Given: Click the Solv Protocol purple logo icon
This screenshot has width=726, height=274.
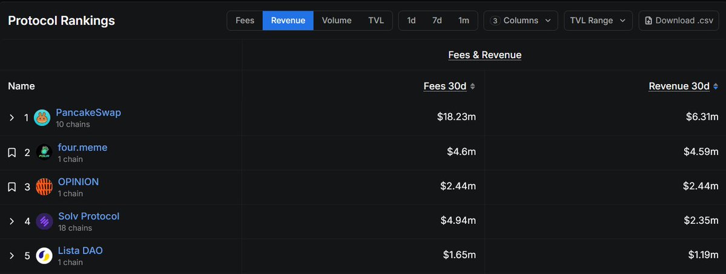Looking at the screenshot, I should pyautogui.click(x=44, y=221).
